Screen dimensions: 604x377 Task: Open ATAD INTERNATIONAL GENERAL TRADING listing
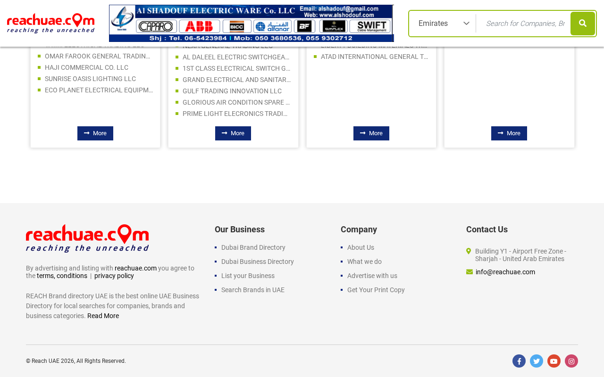375,57
